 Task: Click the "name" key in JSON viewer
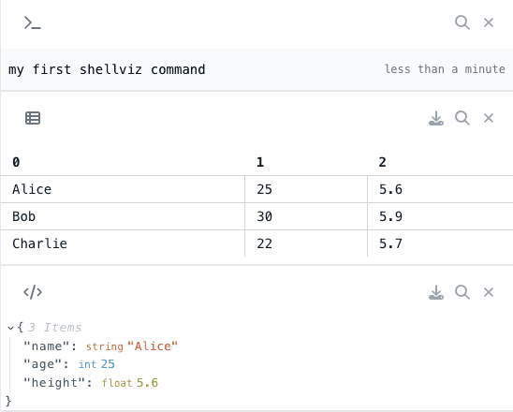click(x=47, y=346)
